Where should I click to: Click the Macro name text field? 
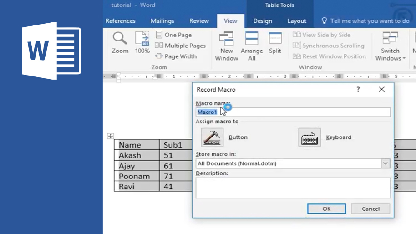(x=293, y=112)
